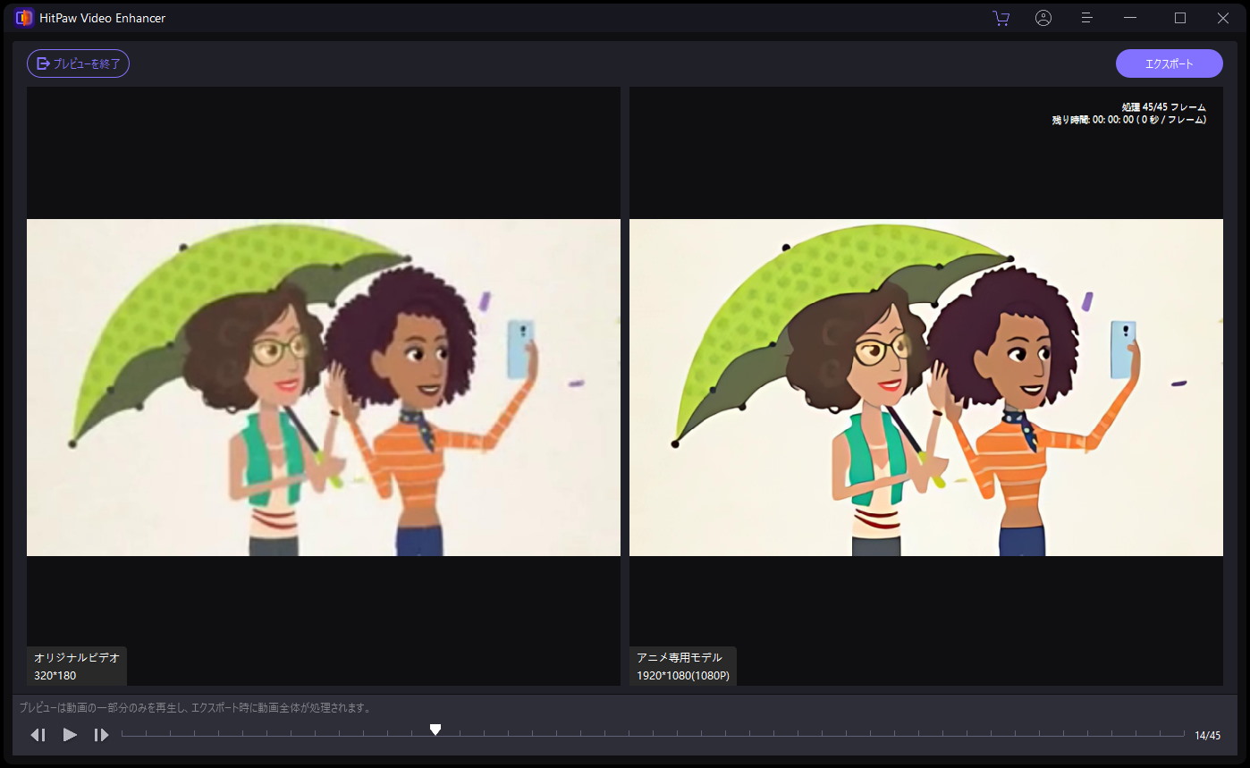Image resolution: width=1250 pixels, height=768 pixels.
Task: Click the アニメ専用モデル label
Action: pyautogui.click(x=680, y=657)
